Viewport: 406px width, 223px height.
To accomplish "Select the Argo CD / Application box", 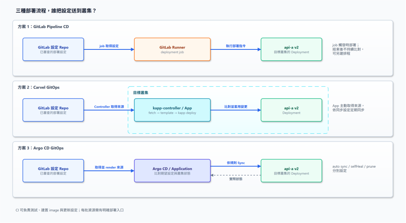I will (172, 170).
